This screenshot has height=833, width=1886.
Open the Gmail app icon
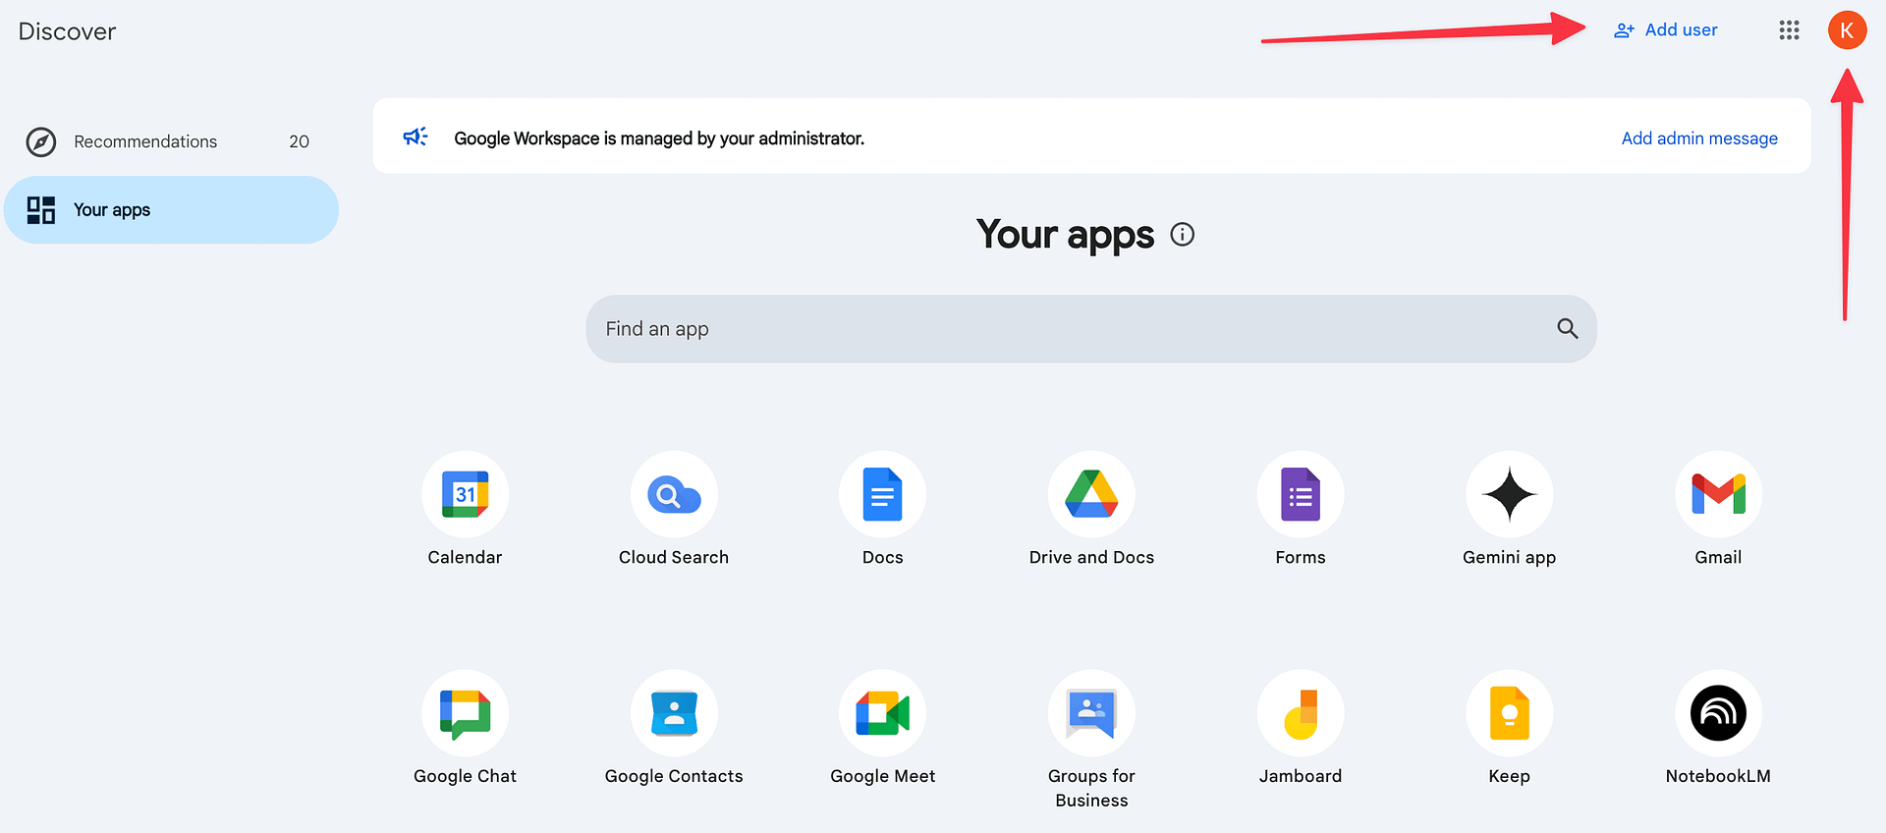(1718, 495)
